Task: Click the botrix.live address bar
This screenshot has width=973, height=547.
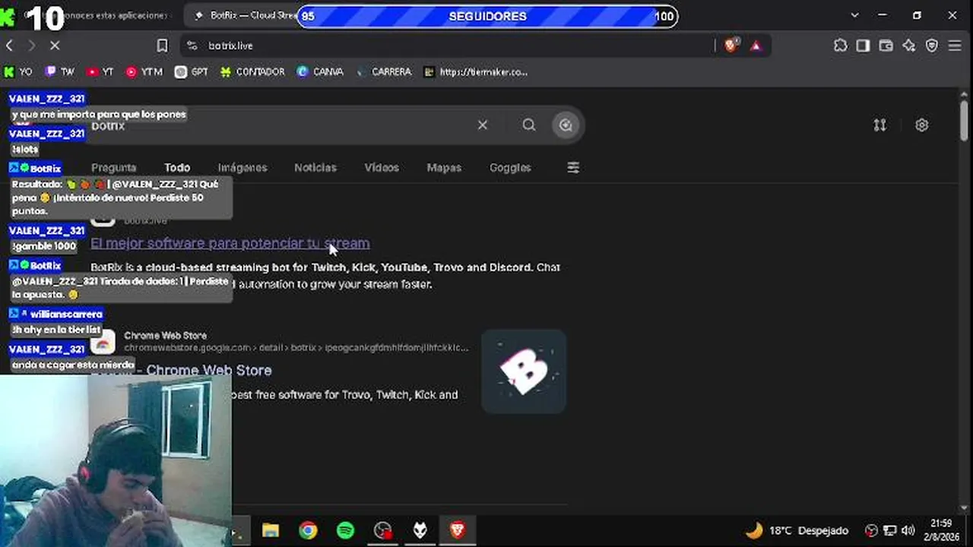Action: tap(448, 46)
